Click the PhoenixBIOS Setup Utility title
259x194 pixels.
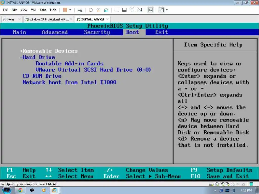[x=128, y=26]
